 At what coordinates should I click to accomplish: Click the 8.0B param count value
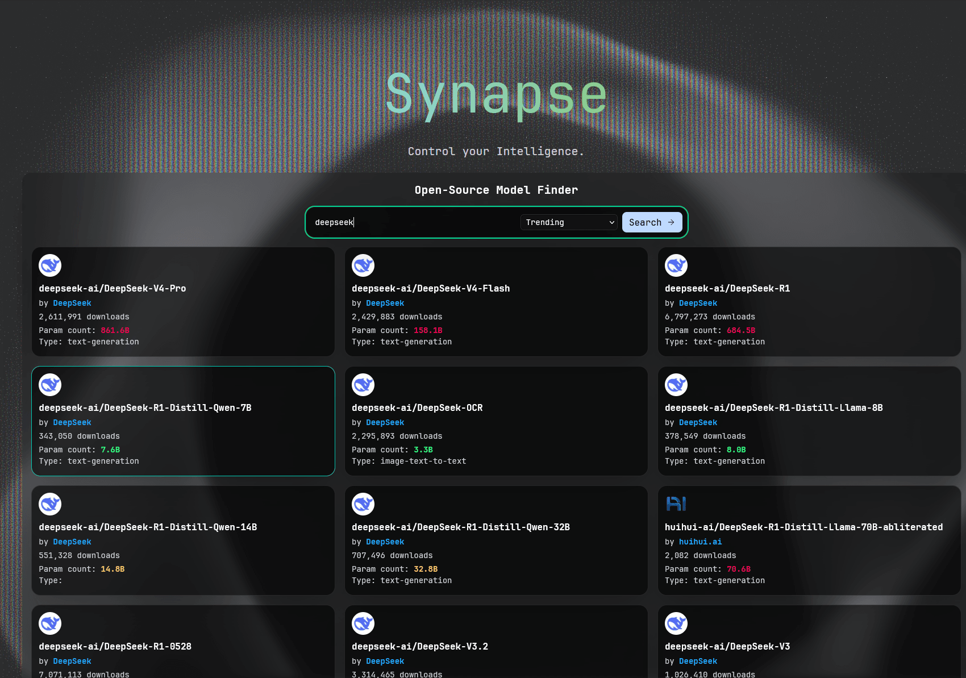point(736,450)
